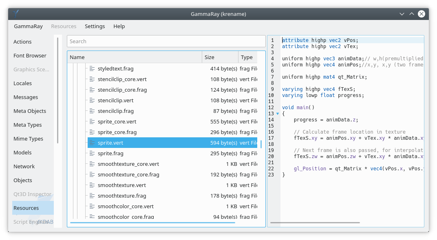Open the GammaRay menu
Screen dimensions: 437x240
pos(28,26)
